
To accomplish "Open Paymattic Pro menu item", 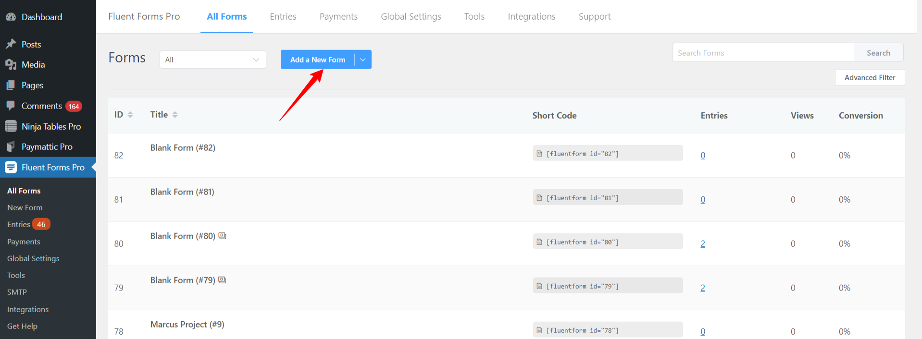I will (48, 146).
